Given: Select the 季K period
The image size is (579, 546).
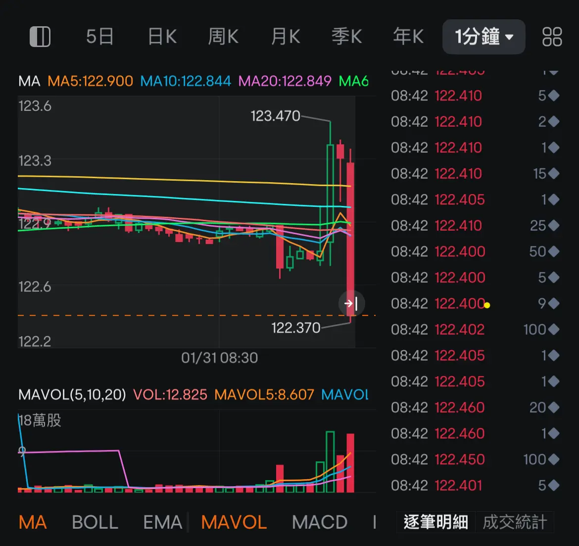Looking at the screenshot, I should (347, 37).
